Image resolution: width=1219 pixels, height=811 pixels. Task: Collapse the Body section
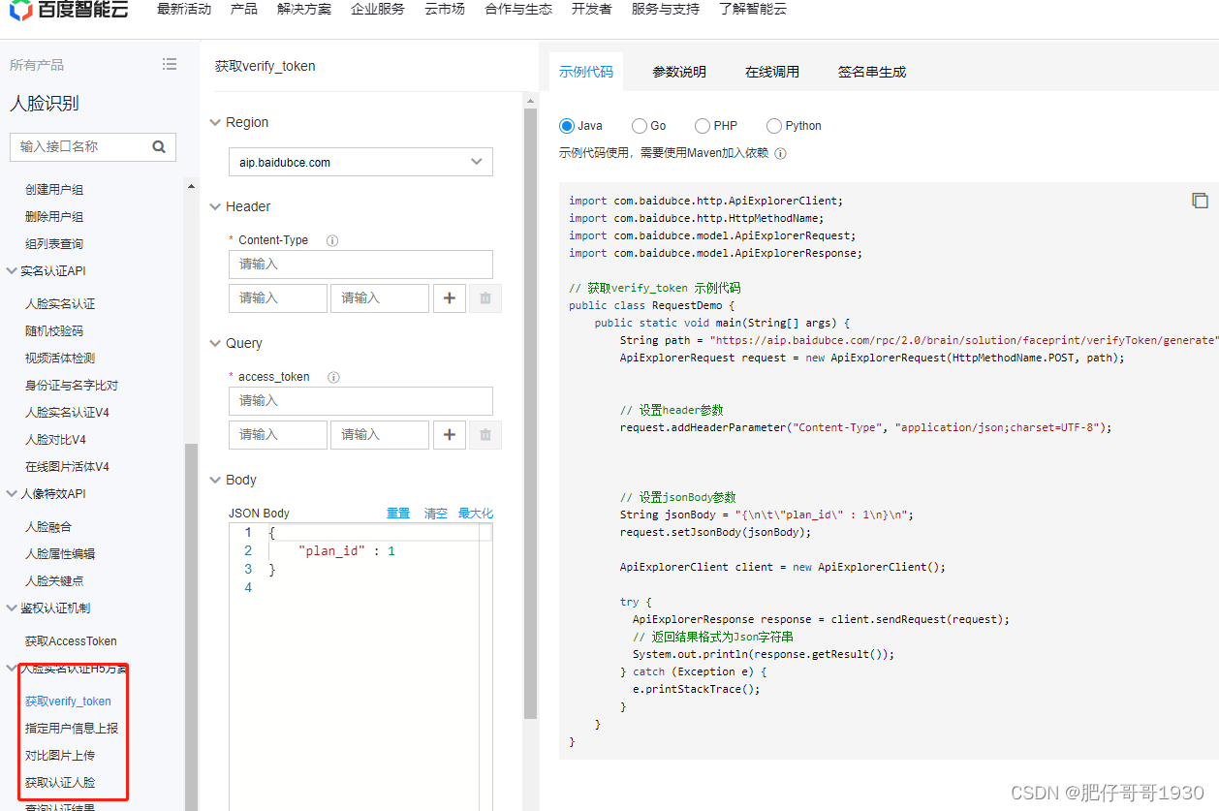tap(216, 481)
